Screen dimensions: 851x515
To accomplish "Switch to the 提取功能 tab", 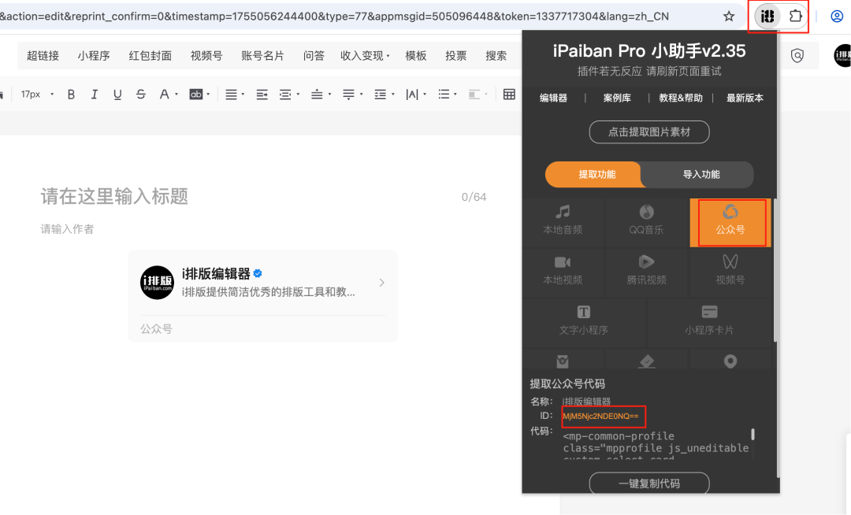I will coord(594,175).
